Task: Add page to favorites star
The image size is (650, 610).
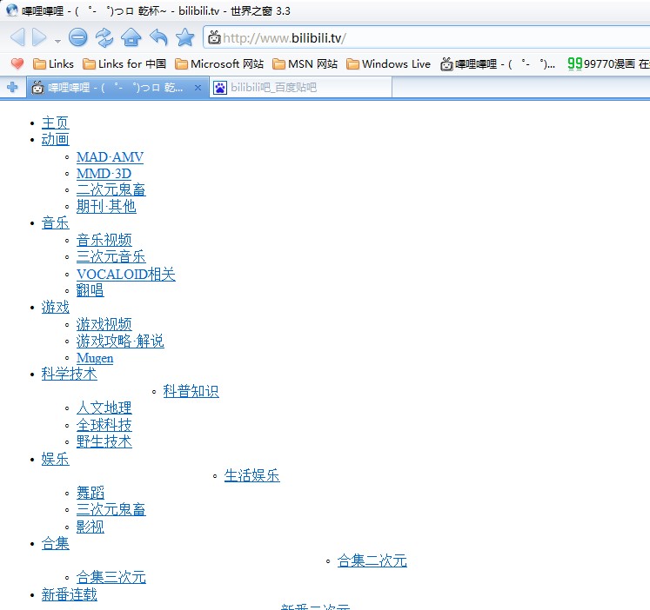Action: tap(184, 37)
